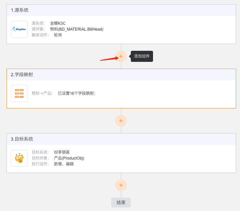Click target object 产品(ProductObj) text

69,158
